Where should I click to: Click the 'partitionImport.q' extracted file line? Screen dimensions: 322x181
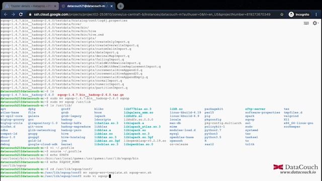64,87
